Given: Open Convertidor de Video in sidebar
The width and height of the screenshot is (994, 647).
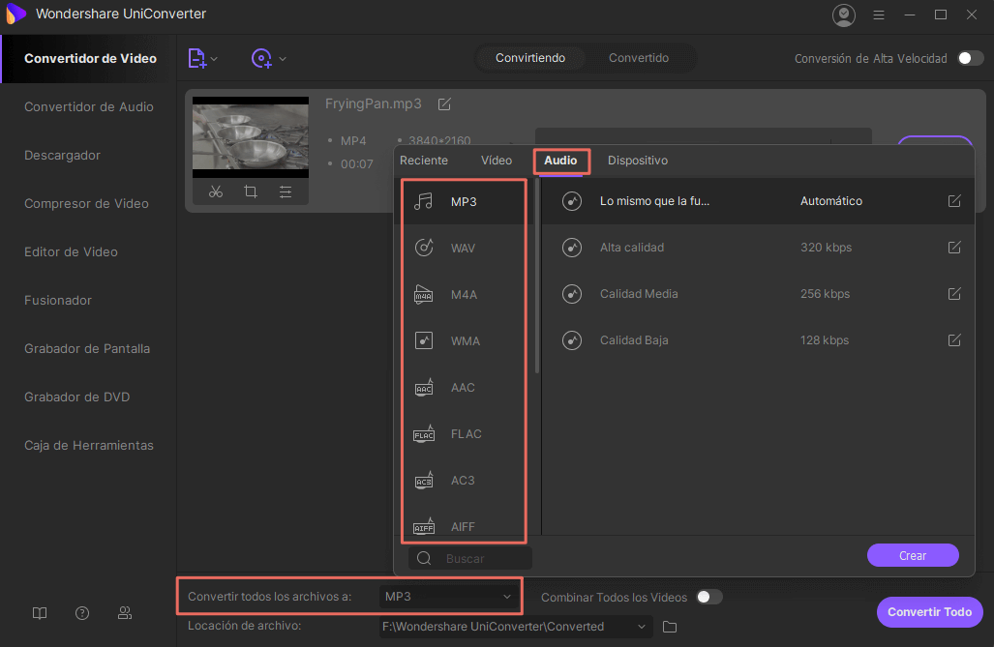Looking at the screenshot, I should pos(90,58).
